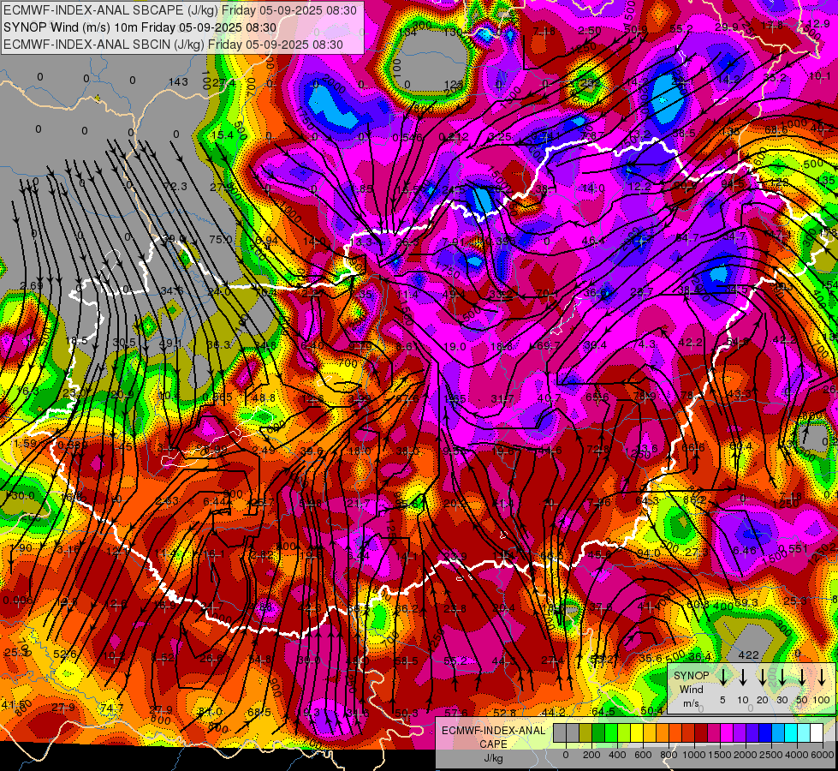Screen dimensions: 838x771
Task: Select the bright magenta swatch right of label 1500
Action: (x=727, y=732)
